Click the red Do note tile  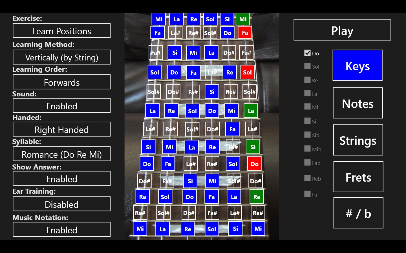point(254,164)
